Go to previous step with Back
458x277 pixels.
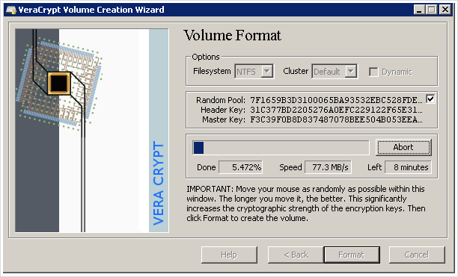pos(296,255)
